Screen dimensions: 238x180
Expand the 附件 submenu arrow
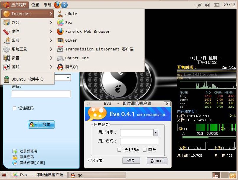click(x=51, y=32)
